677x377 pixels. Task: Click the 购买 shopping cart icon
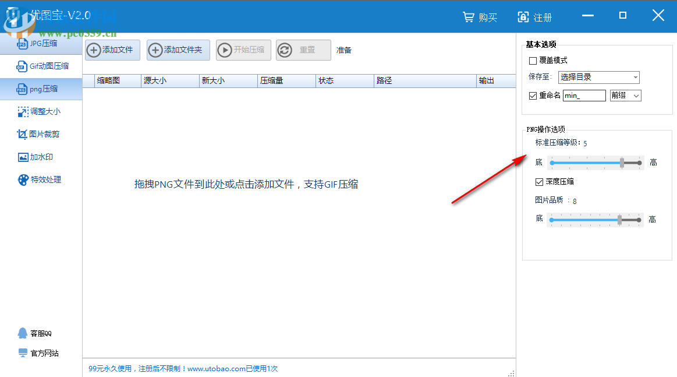point(469,17)
